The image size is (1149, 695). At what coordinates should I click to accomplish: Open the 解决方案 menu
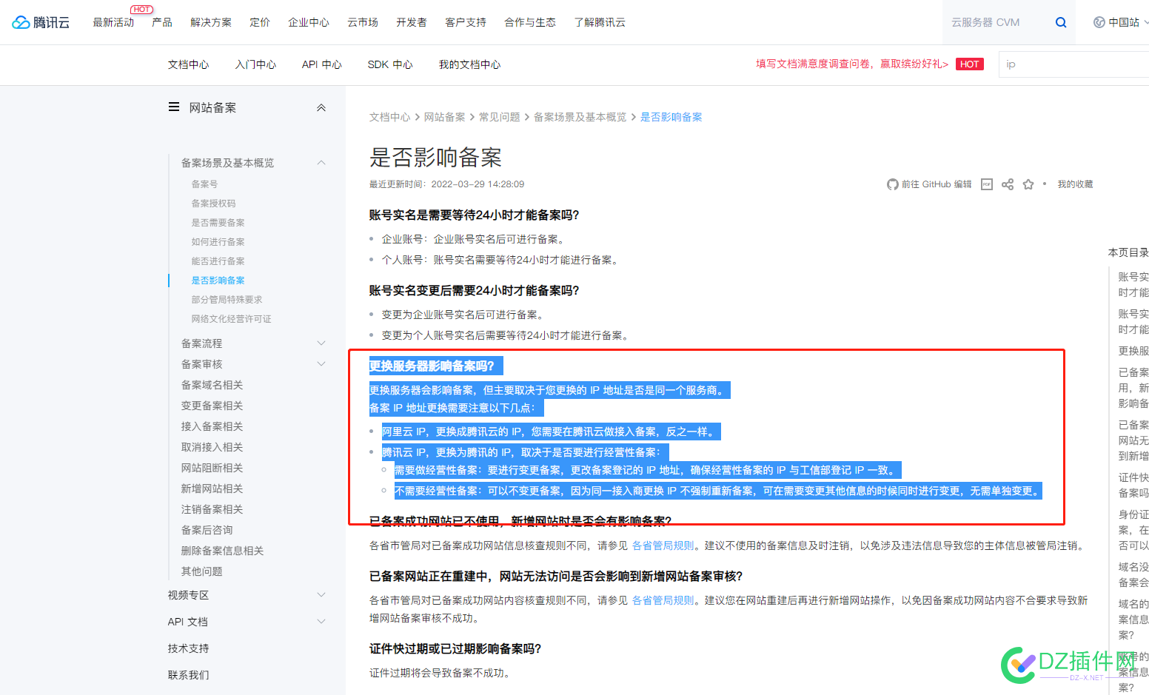point(211,22)
